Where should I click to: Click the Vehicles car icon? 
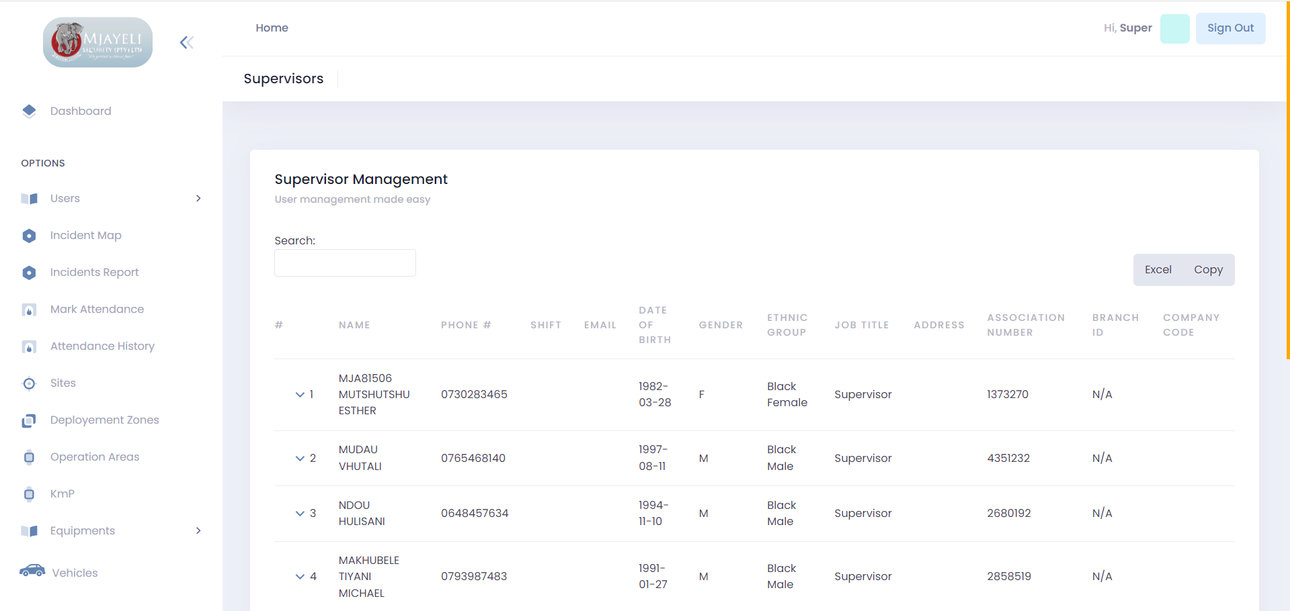[x=32, y=571]
